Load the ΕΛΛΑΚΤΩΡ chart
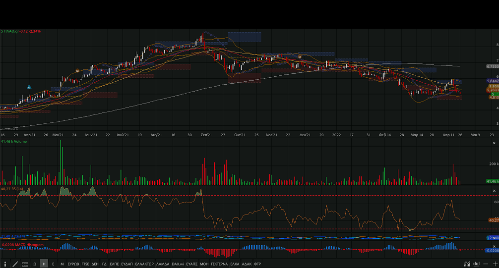This screenshot has width=499, height=268. pos(144,264)
